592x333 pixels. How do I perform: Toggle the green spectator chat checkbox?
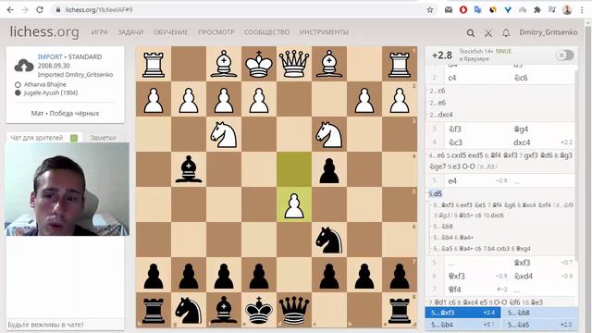point(74,138)
